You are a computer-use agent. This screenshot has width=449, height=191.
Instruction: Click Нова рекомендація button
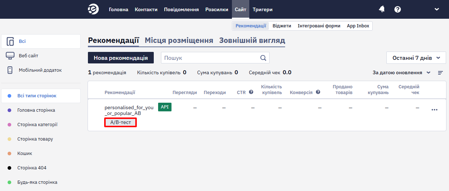point(121,58)
